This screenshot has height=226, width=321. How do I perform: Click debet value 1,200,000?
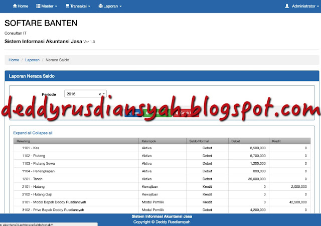pos(258,164)
